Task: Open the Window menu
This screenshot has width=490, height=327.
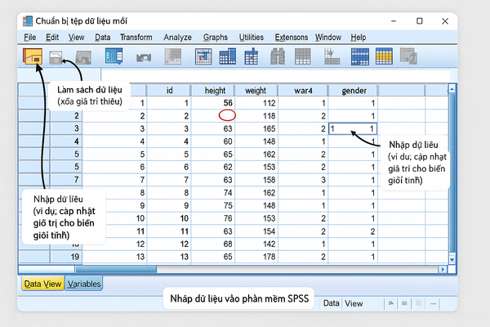Action: pyautogui.click(x=328, y=38)
